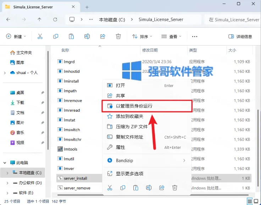Open the New item dropdown
This screenshot has width=261, height=205.
tap(16, 36)
